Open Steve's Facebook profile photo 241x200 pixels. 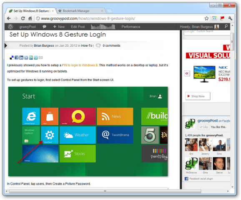click(219, 163)
